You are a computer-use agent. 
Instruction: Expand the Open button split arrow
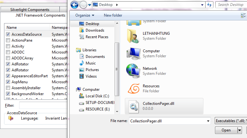coord(239,130)
